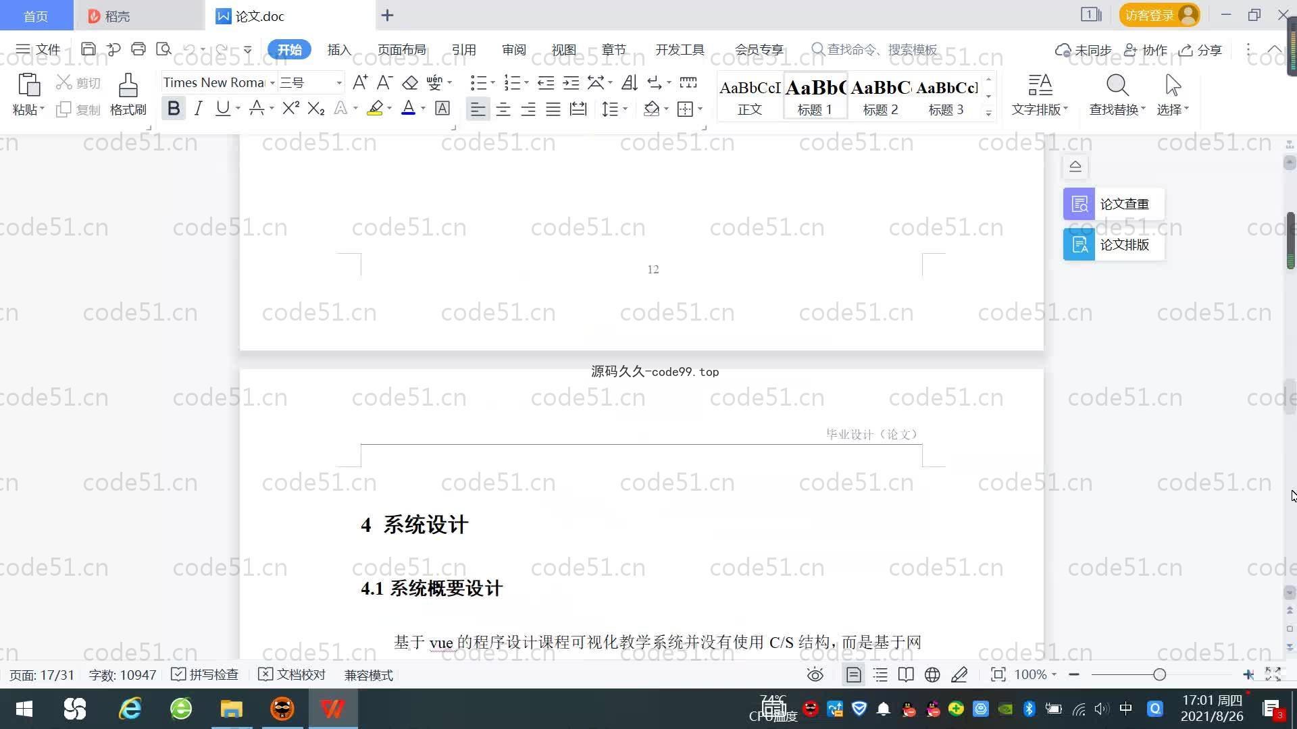
Task: Click the Share (分享) button
Action: pos(1201,50)
